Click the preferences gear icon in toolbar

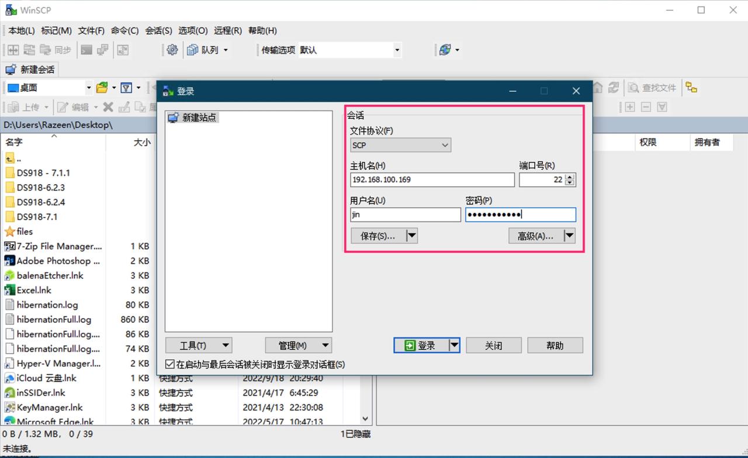(172, 50)
